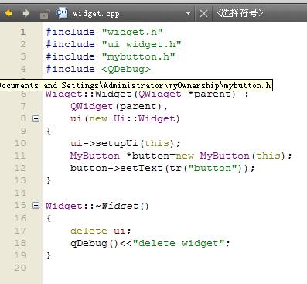Click the closing brace on line 13
This screenshot has height=284, width=307.
49,180
